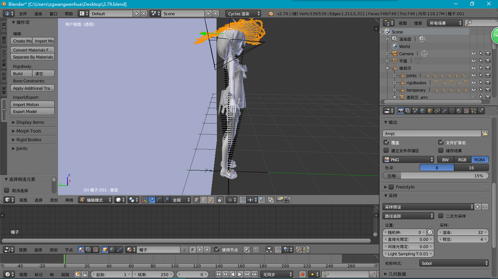Open the Modifiers wrench properties tab
498x279 pixels.
pyautogui.click(x=445, y=111)
